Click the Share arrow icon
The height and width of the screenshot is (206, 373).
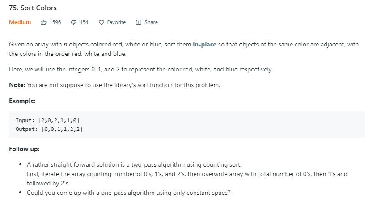coord(139,22)
